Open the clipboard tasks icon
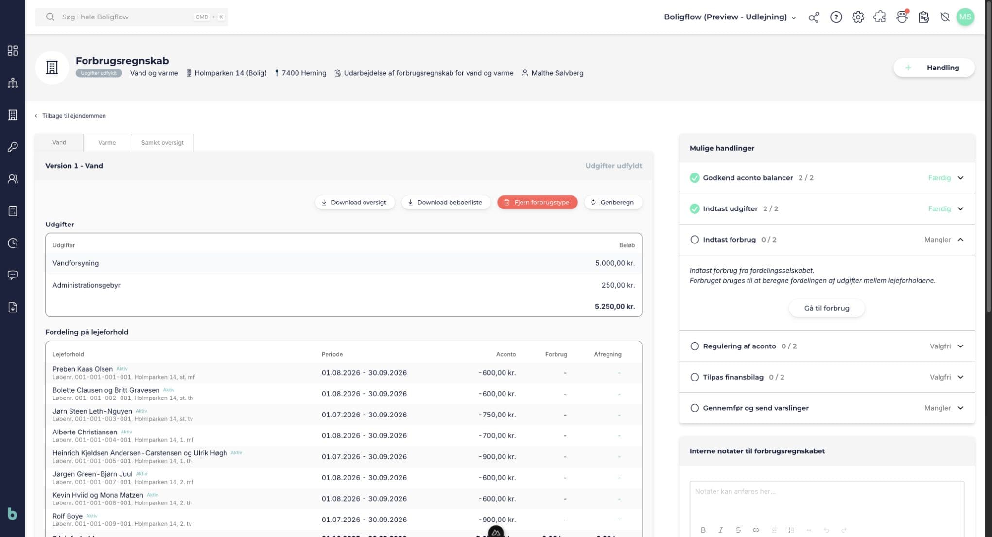Image resolution: width=992 pixels, height=537 pixels. coord(923,17)
